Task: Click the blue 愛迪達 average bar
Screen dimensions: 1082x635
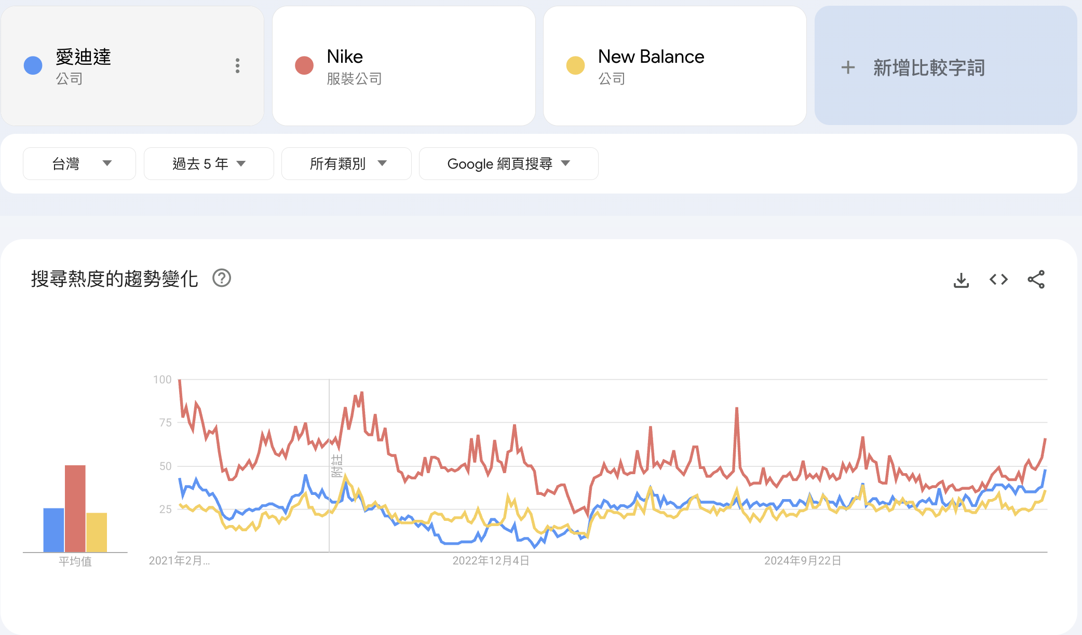Action: click(x=53, y=530)
